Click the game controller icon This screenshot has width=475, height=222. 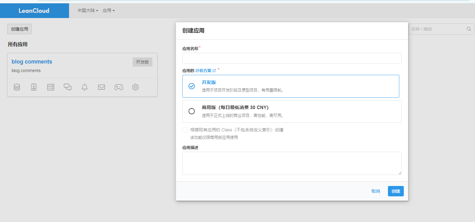tap(119, 87)
